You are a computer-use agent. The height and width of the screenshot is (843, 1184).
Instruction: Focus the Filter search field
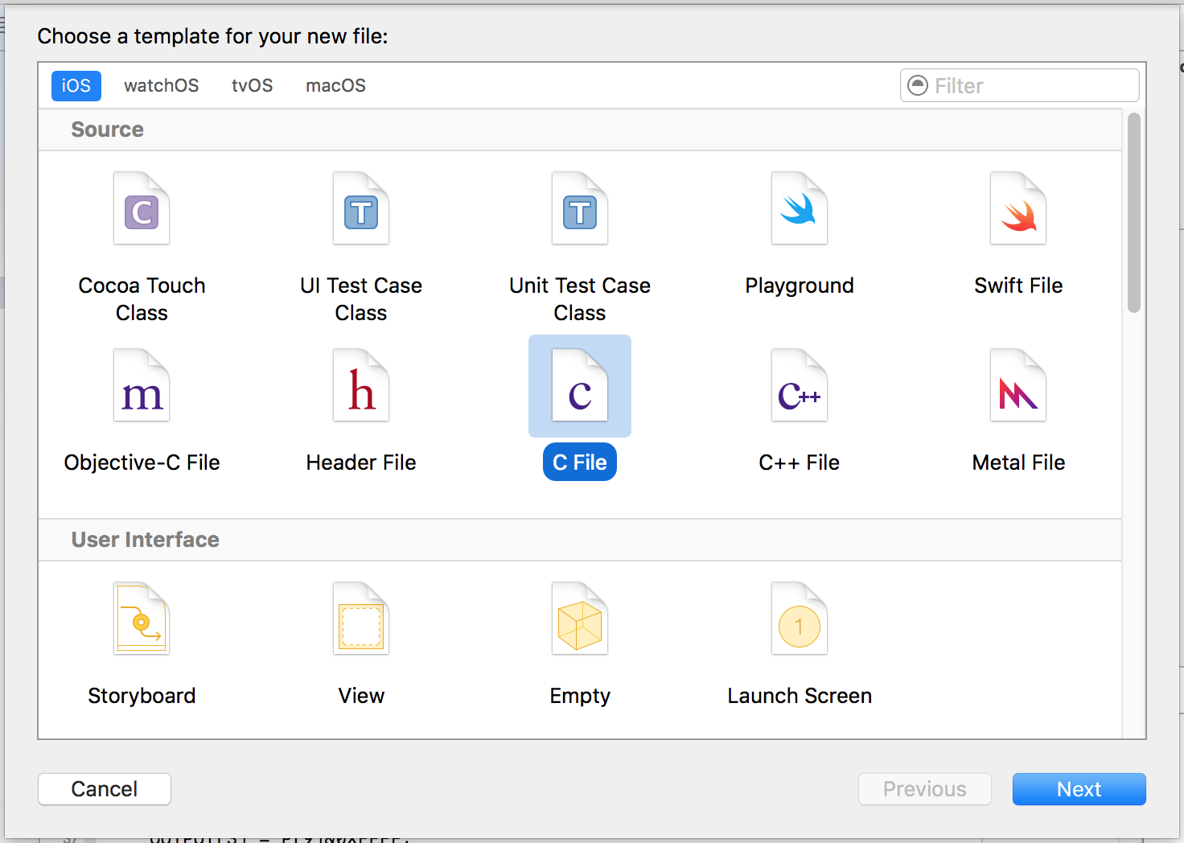(x=1020, y=85)
